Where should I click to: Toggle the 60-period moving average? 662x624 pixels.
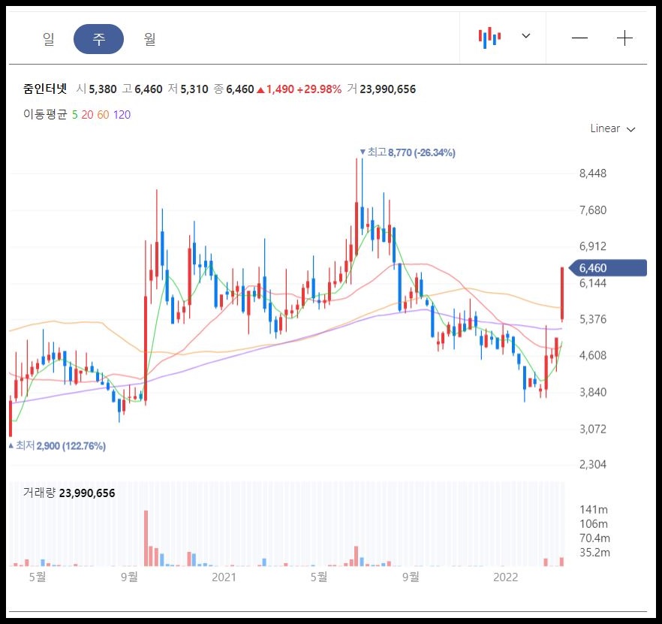click(x=103, y=114)
